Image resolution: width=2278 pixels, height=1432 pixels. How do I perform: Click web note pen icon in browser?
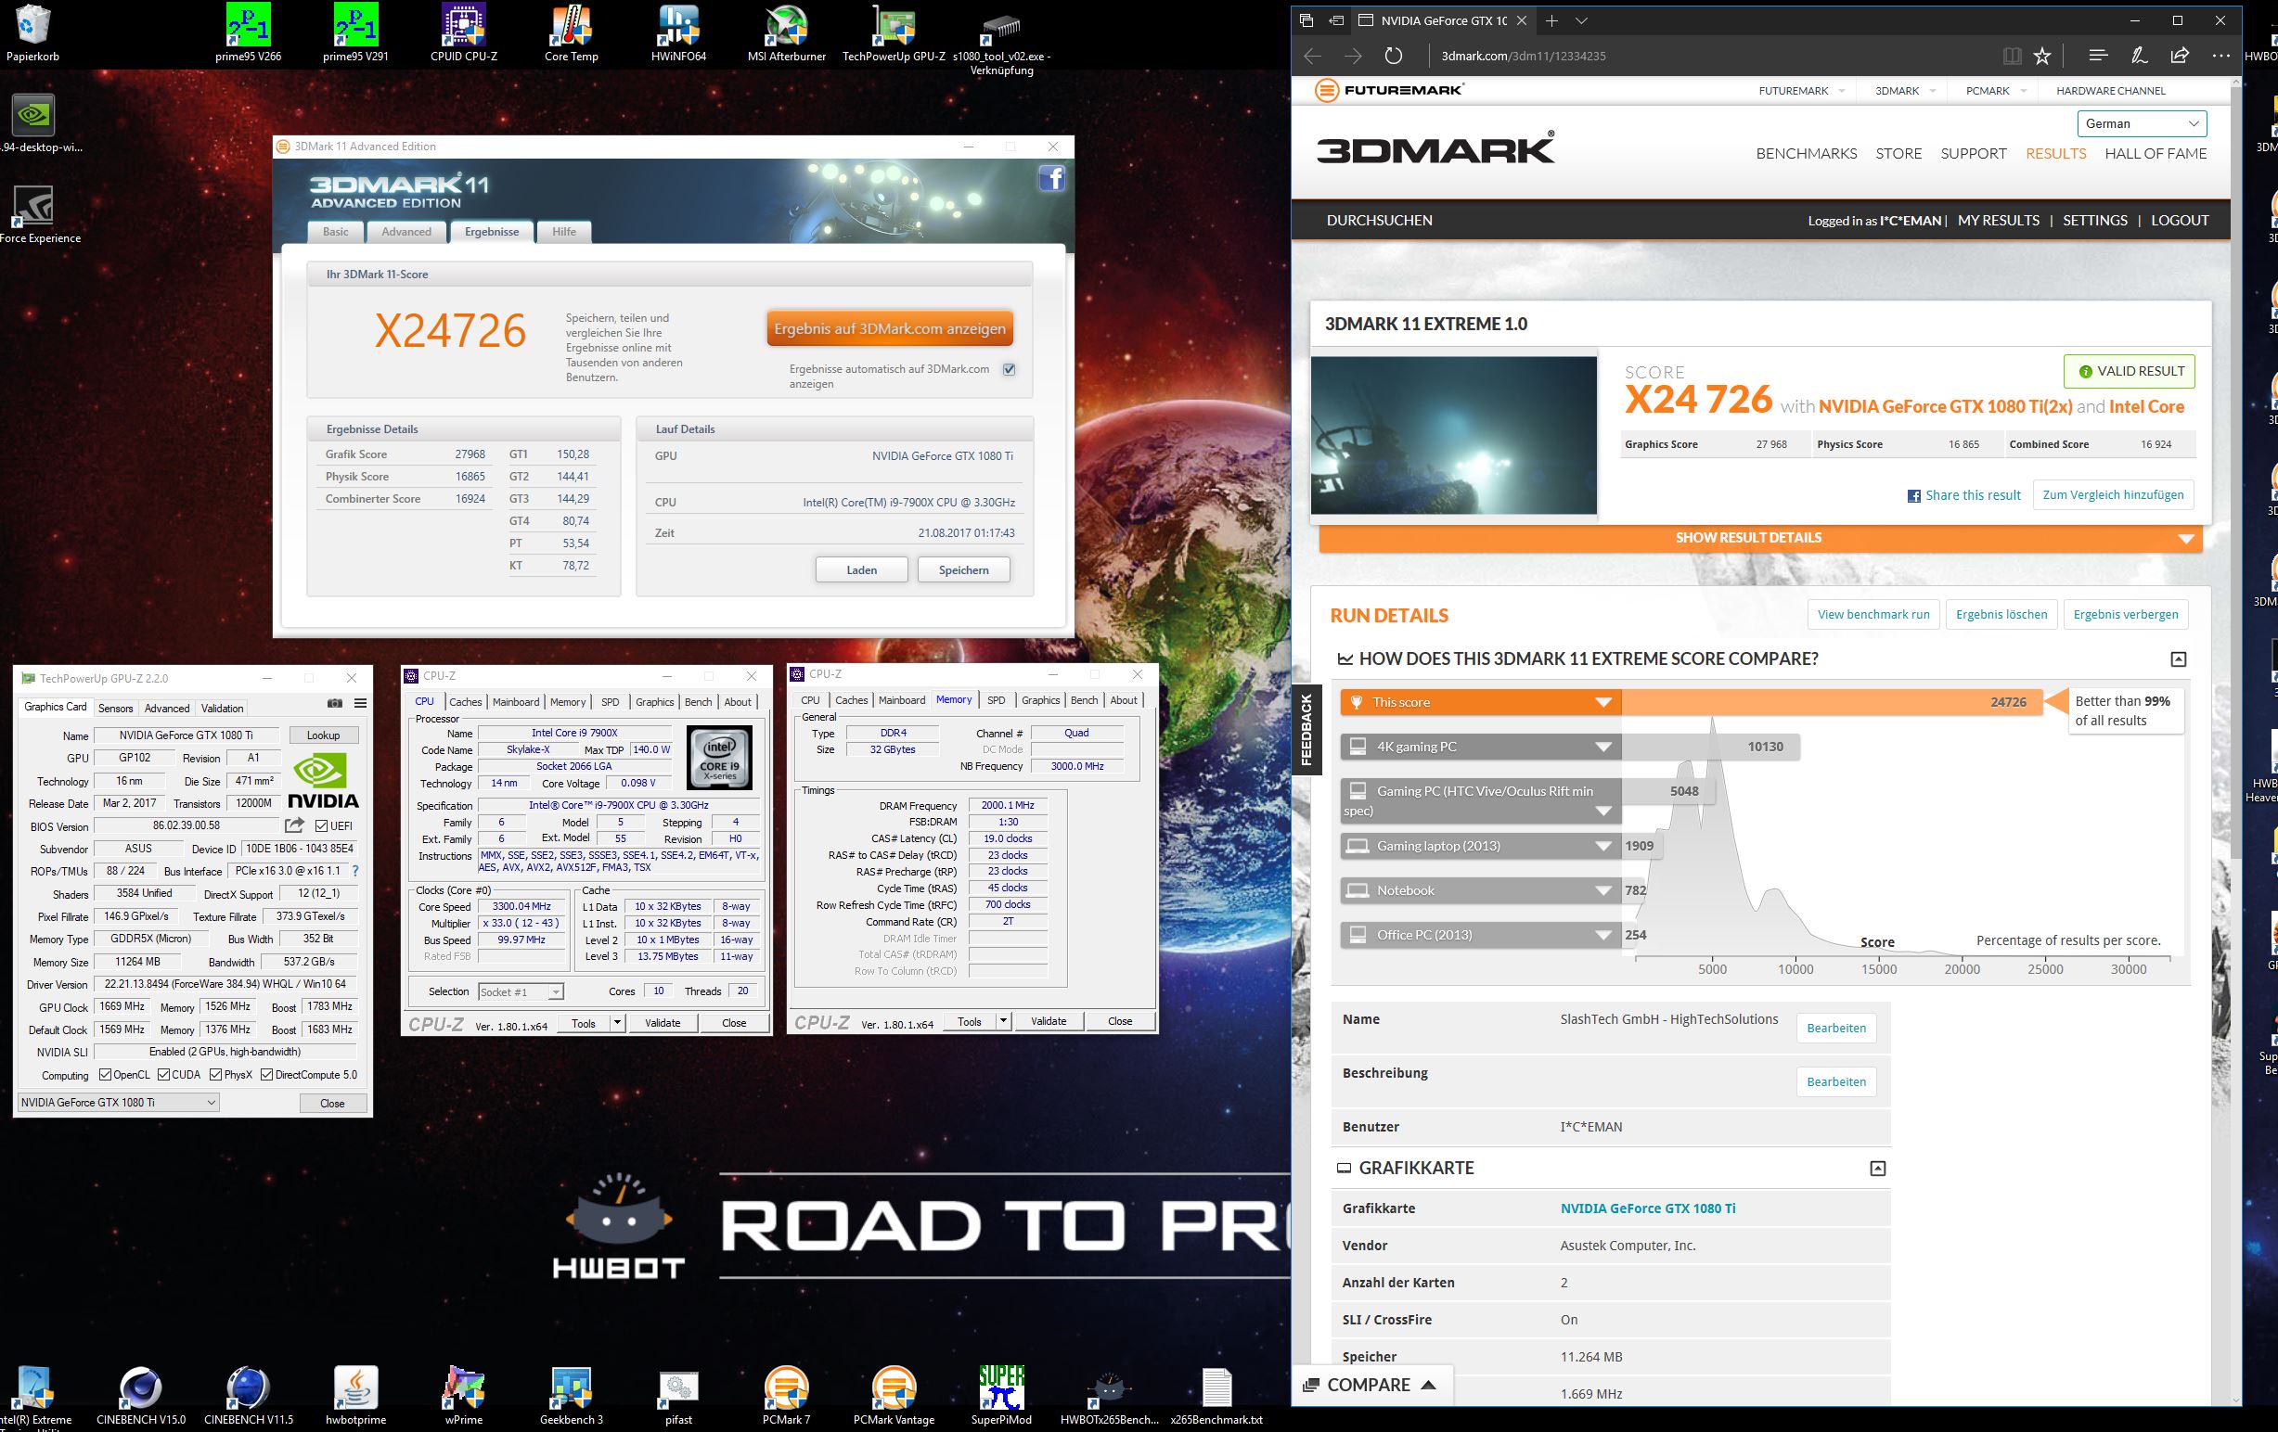point(2139,56)
